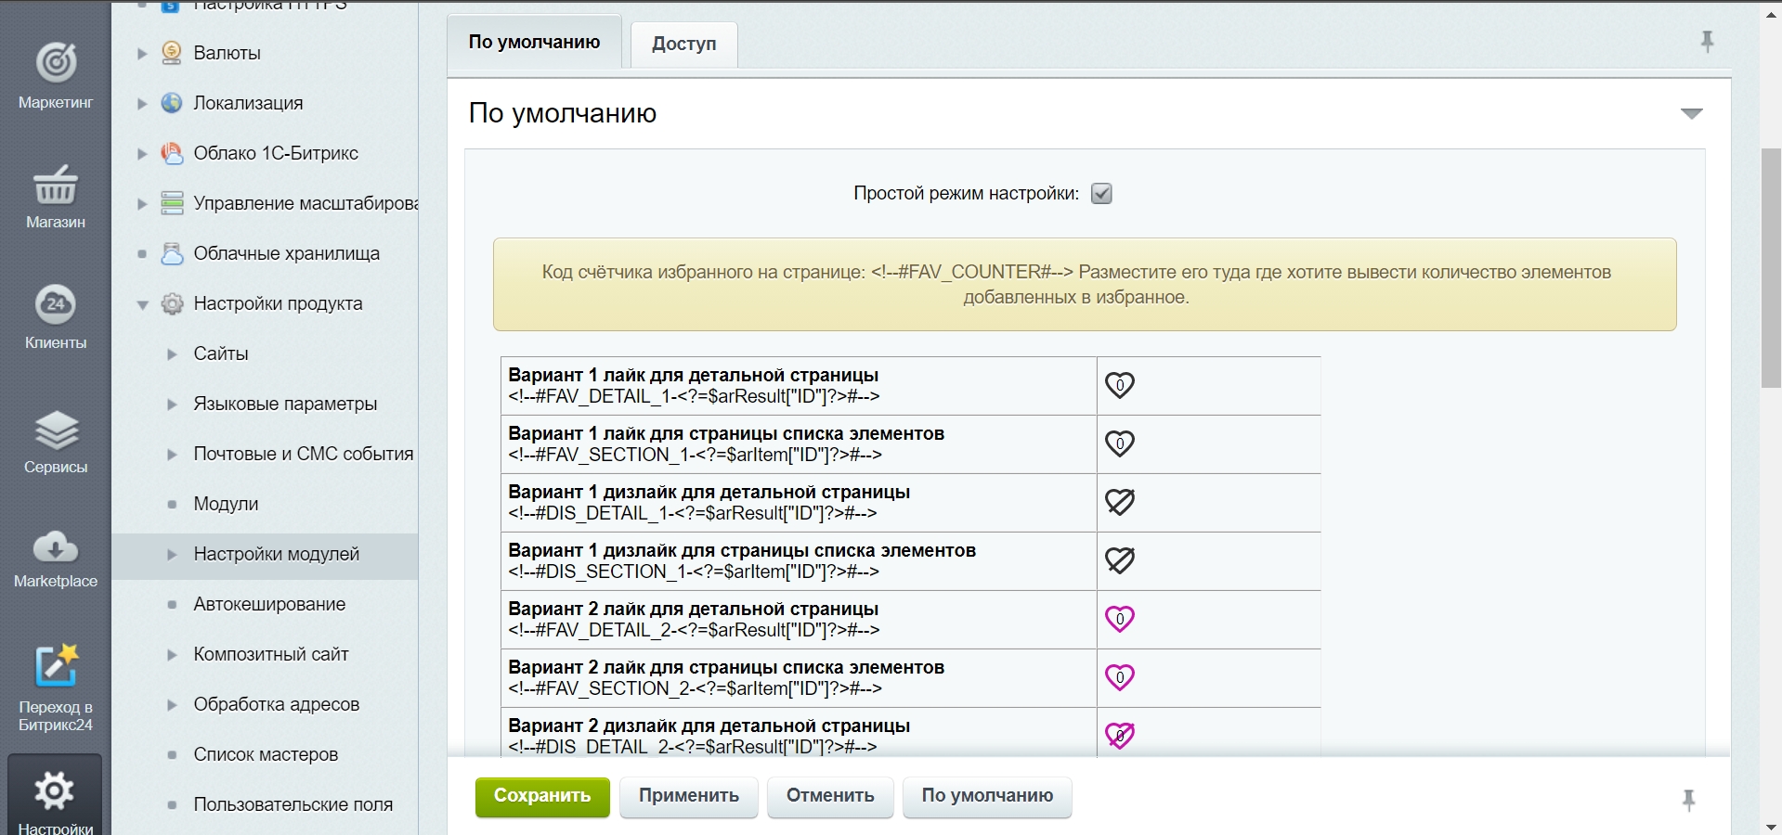
Task: Open the Сервисы stack icon
Action: pyautogui.click(x=56, y=430)
